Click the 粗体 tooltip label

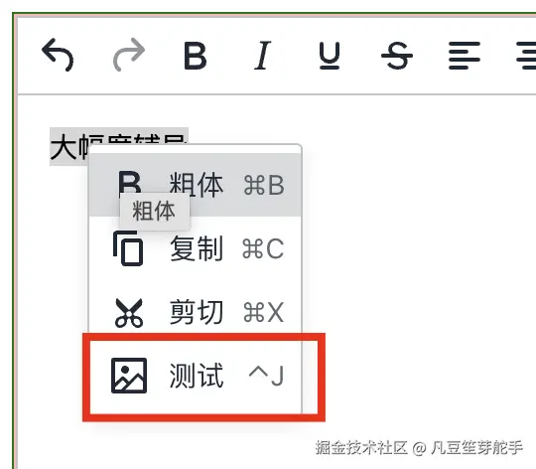154,211
